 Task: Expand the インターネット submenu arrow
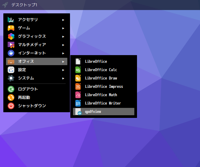(x=63, y=53)
